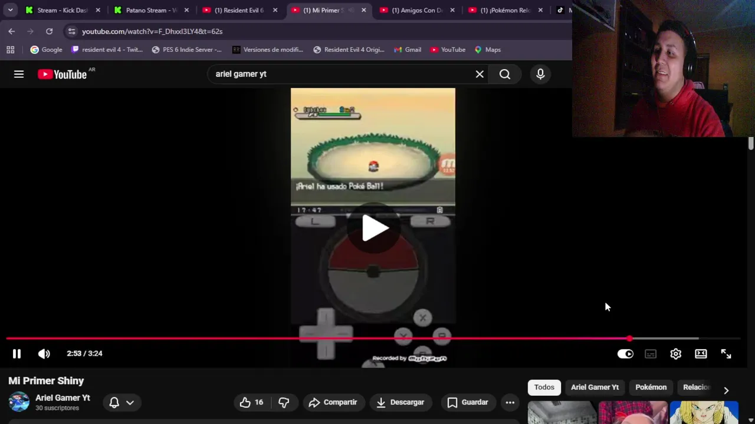Open notification bell dropdown for the channel
This screenshot has height=424, width=755.
tap(122, 402)
